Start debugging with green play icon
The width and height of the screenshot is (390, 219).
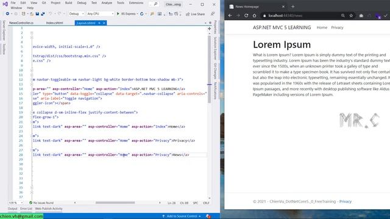pos(118,14)
